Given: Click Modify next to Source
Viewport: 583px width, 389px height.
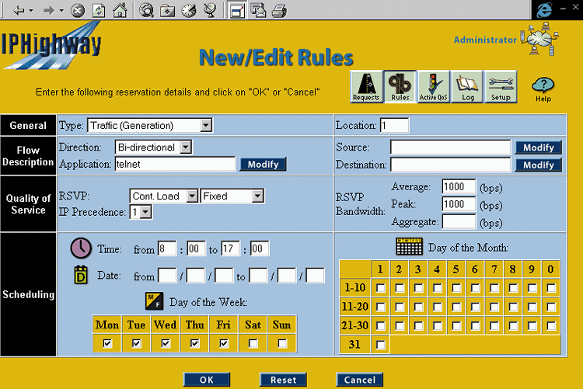Looking at the screenshot, I should [539, 148].
